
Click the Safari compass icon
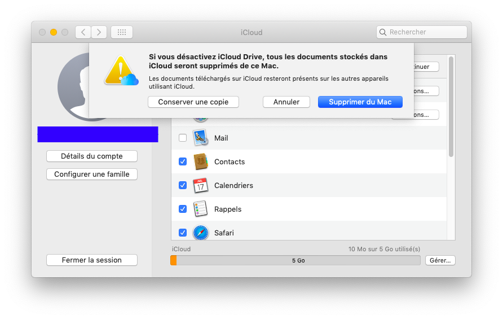tap(201, 233)
